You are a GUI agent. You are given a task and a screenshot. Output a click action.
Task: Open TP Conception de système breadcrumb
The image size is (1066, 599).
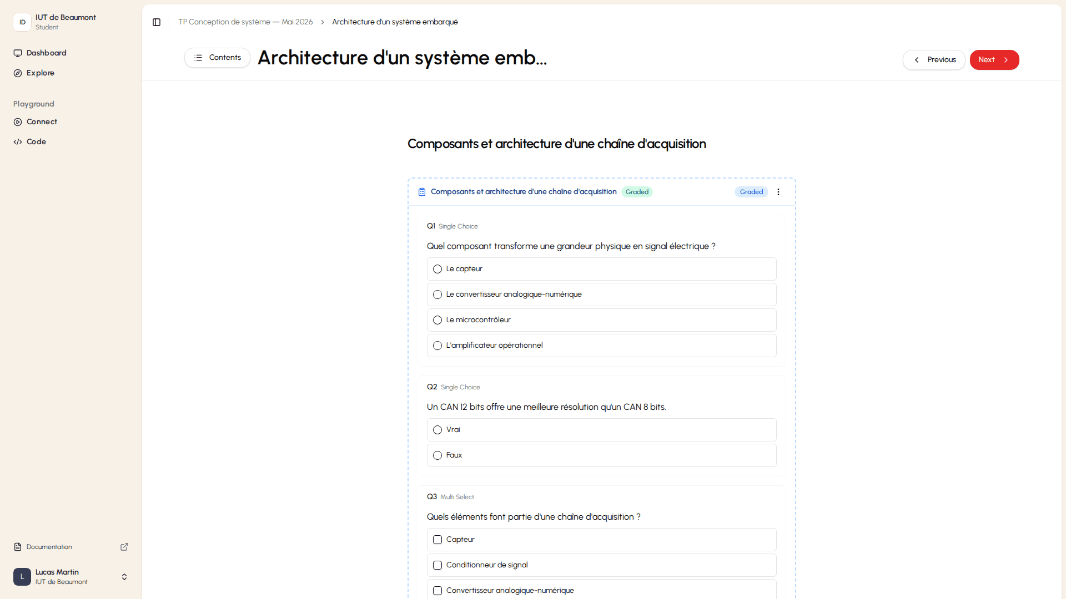coord(245,22)
